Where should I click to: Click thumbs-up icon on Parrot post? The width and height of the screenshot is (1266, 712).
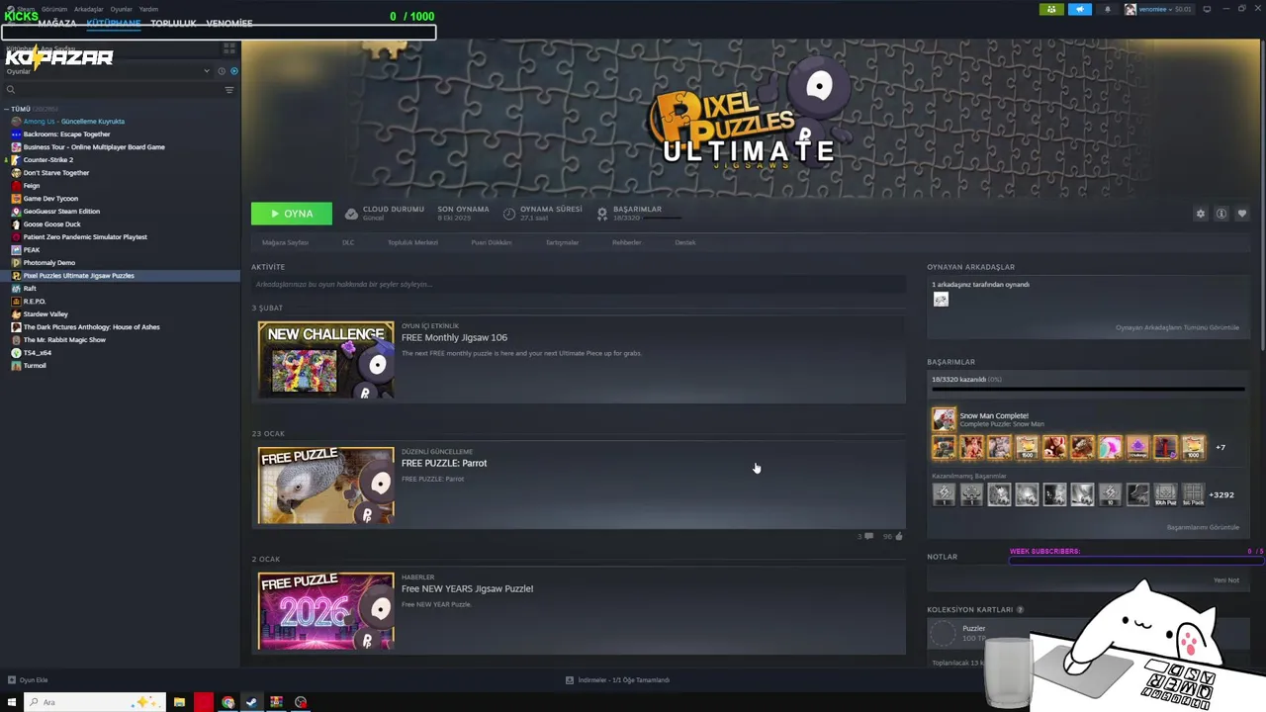tap(899, 536)
